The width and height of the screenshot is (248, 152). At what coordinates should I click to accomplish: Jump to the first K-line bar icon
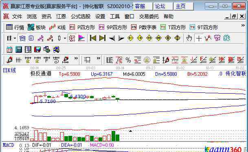tap(93, 38)
